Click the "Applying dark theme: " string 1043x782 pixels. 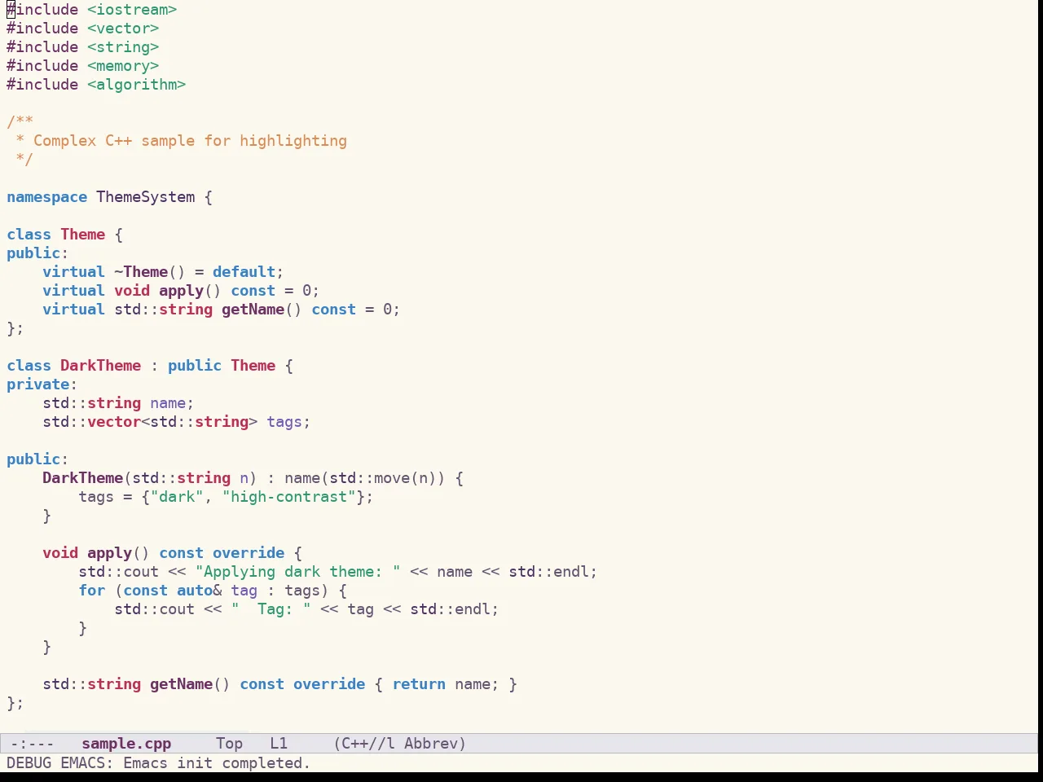coord(297,572)
